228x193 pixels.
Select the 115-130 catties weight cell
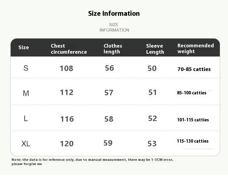coord(193,141)
